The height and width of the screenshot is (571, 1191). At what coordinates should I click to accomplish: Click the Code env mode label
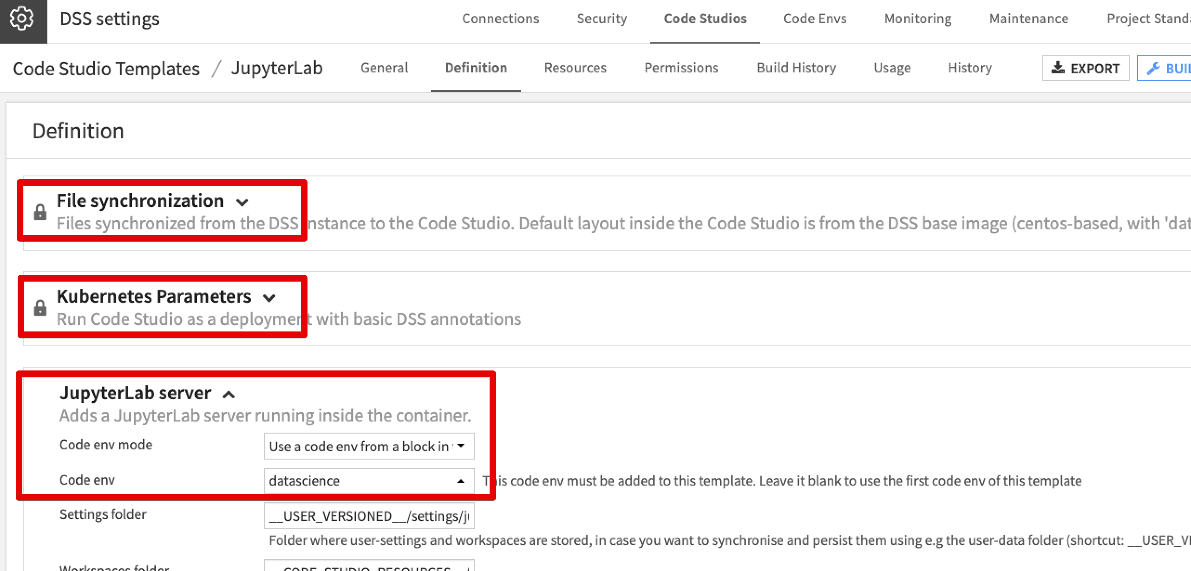pos(106,445)
